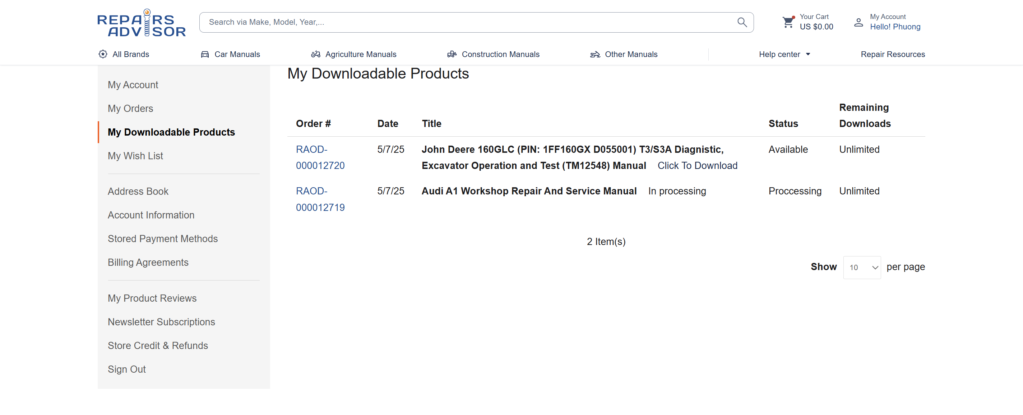The height and width of the screenshot is (415, 1023).
Task: Open Billing Agreements
Action: tap(148, 263)
